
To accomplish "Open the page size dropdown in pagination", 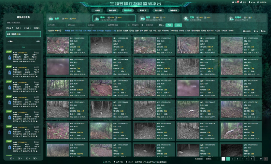I will (212, 159).
